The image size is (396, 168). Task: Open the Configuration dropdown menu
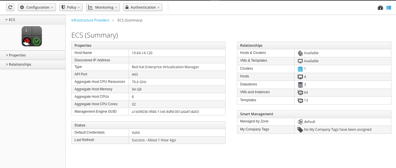(x=37, y=7)
